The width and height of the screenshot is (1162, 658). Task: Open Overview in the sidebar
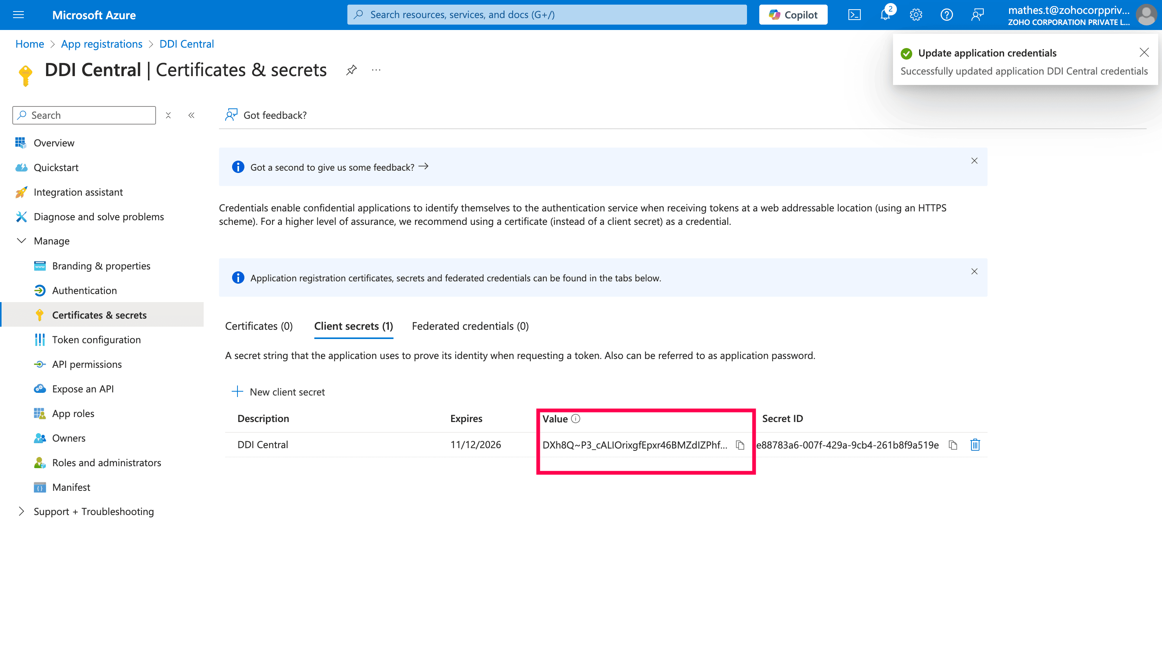pos(54,143)
